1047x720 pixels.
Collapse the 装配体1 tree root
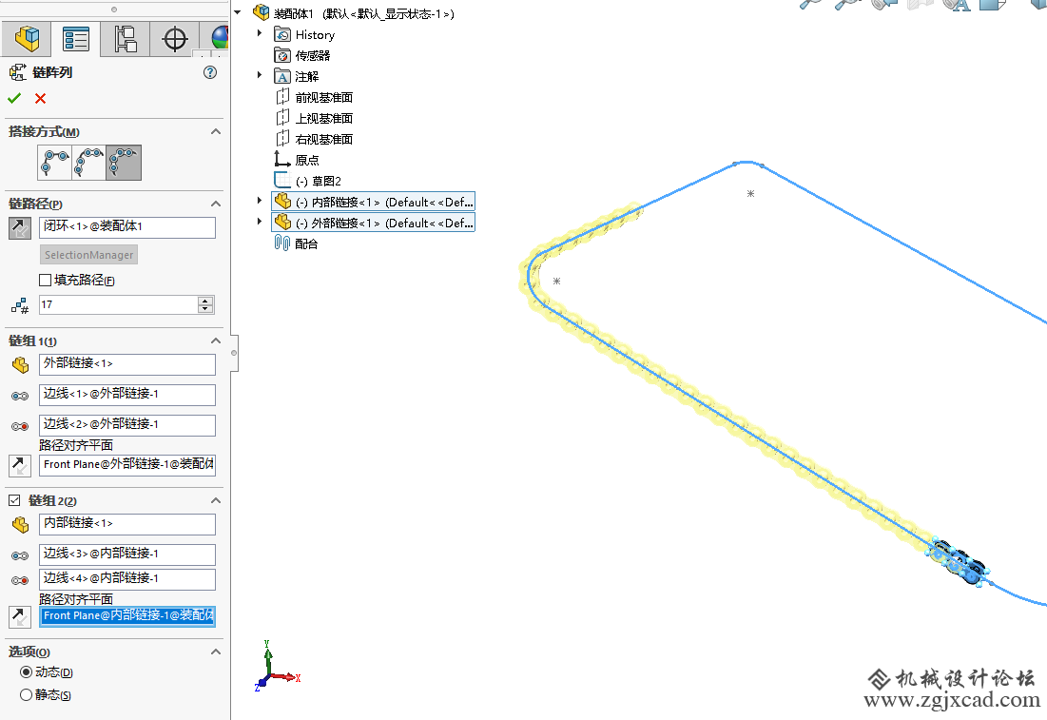tap(237, 12)
